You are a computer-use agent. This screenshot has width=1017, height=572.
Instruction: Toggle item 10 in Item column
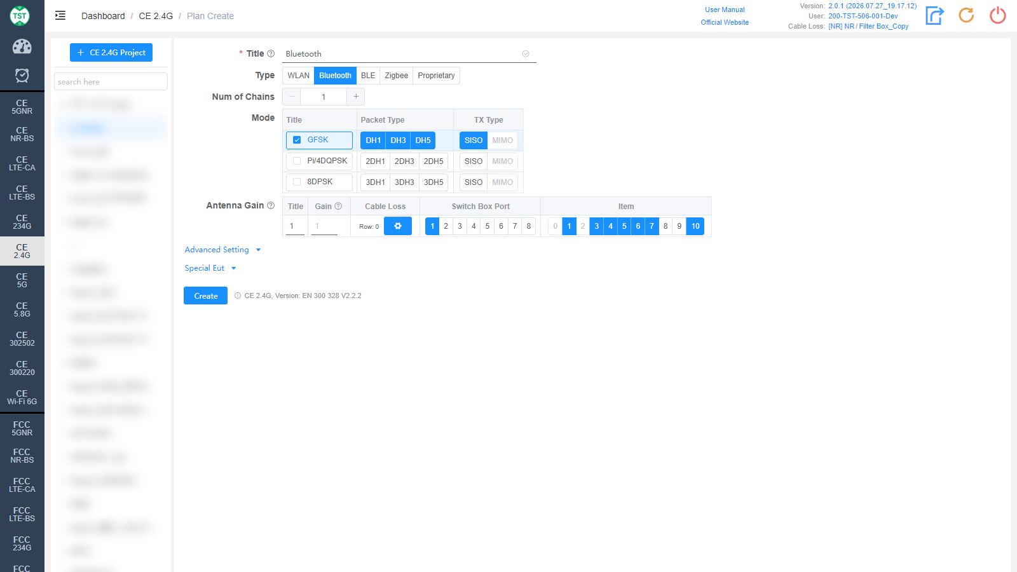coord(695,226)
